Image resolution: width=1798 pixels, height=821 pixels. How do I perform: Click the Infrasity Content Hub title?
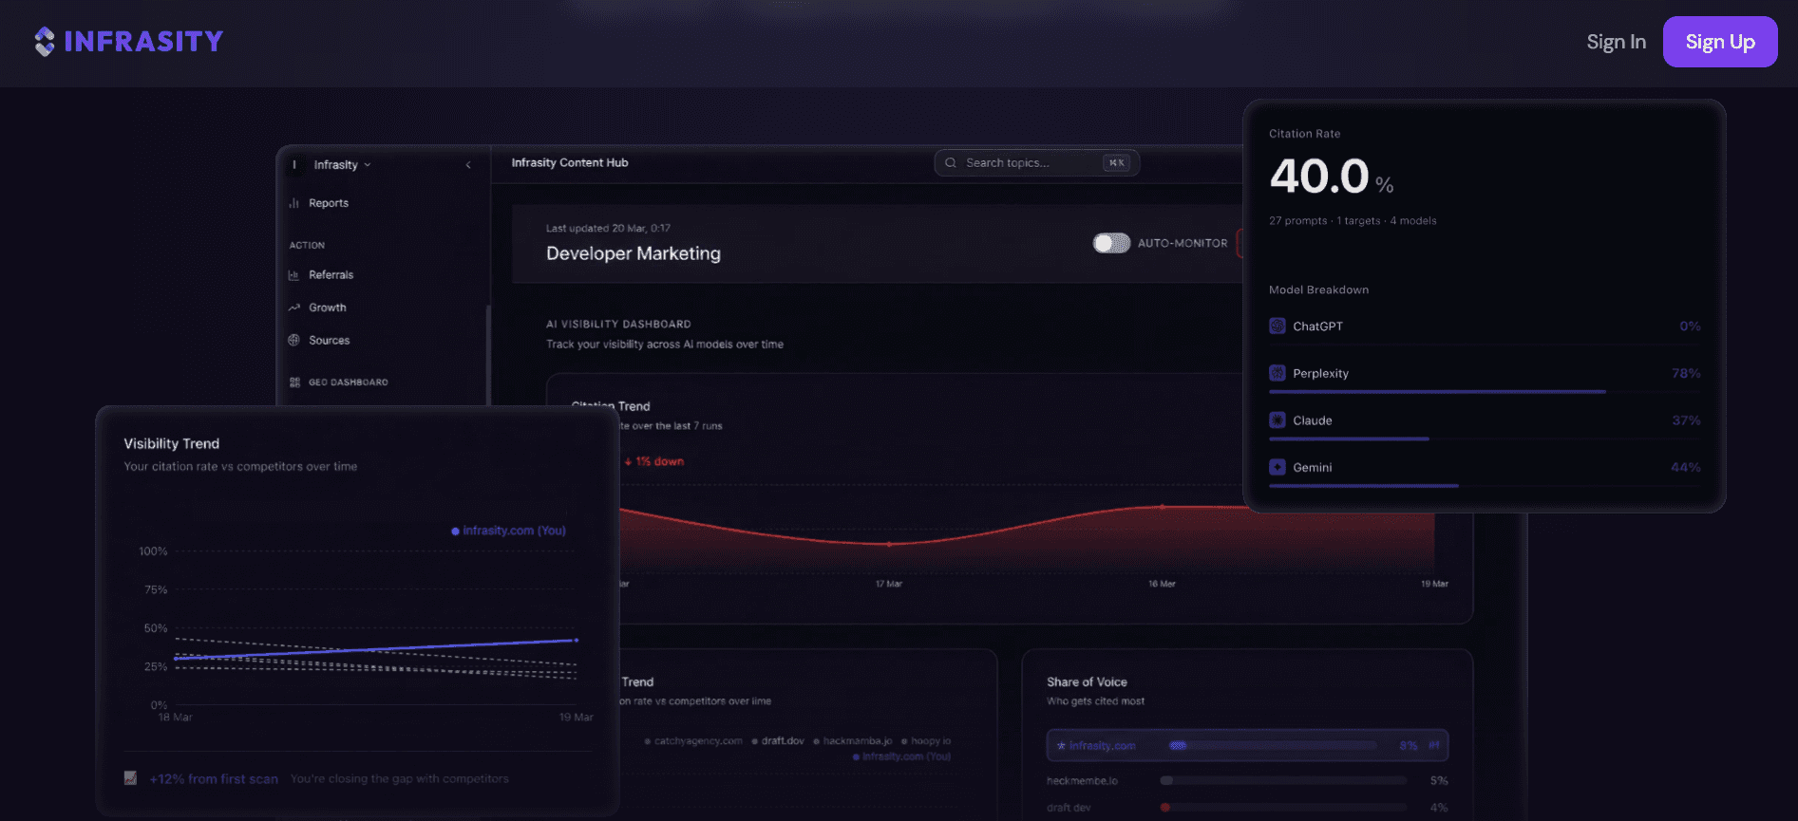point(570,163)
